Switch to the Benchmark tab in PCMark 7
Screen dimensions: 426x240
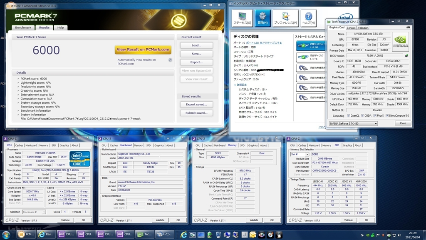pos(23,27)
